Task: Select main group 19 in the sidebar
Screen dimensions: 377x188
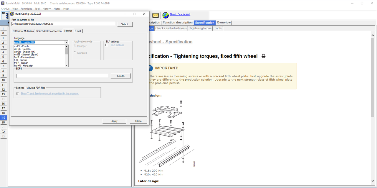Action: click(x=3, y=118)
